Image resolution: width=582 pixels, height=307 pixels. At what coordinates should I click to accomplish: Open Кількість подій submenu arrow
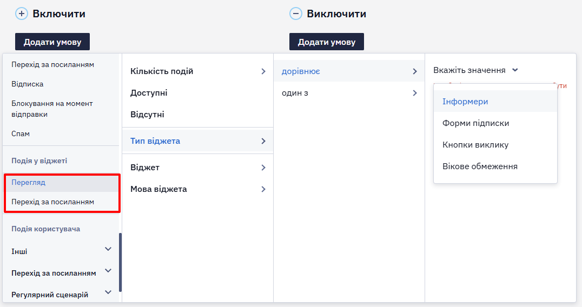pos(263,71)
